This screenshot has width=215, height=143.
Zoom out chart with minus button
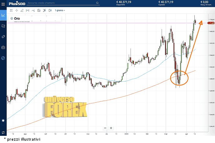click(x=105, y=128)
